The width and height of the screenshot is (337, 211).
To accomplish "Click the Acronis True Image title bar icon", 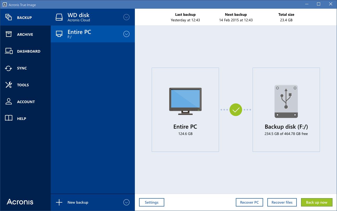I will pos(4,5).
